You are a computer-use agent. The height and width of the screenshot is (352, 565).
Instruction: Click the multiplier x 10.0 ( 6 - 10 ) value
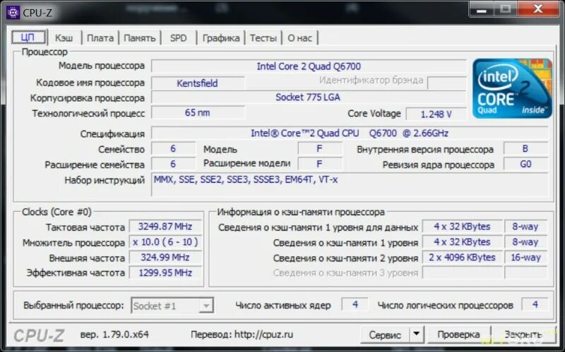click(165, 242)
